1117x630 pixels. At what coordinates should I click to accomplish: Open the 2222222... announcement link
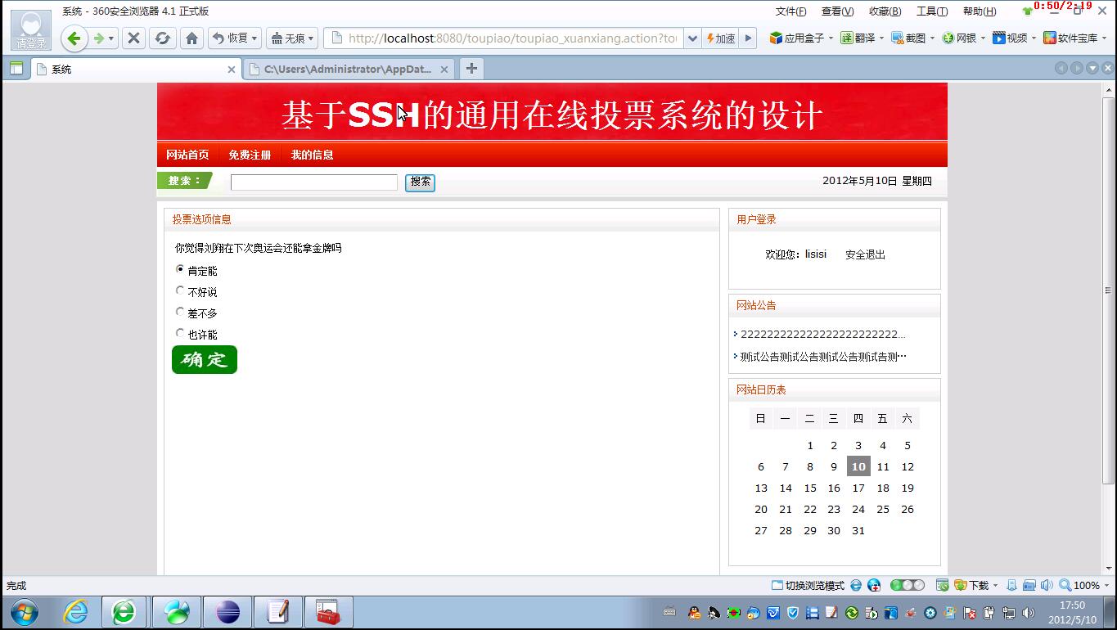[x=822, y=334]
